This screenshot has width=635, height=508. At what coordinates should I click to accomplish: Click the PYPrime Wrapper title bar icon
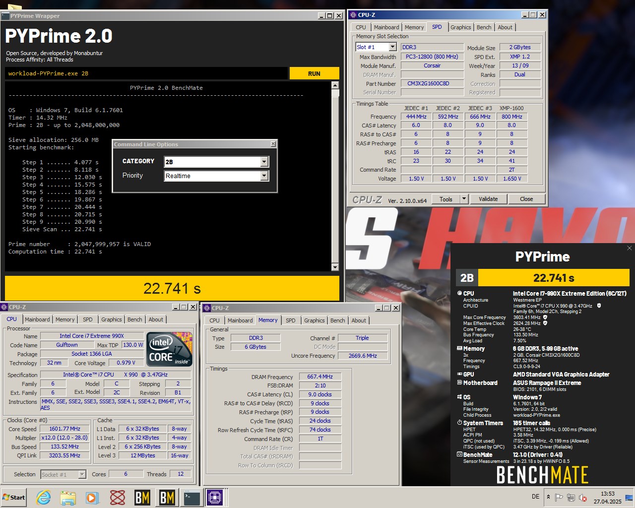click(x=5, y=16)
